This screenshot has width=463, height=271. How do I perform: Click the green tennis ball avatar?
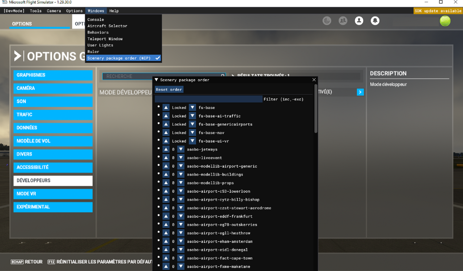point(445,21)
